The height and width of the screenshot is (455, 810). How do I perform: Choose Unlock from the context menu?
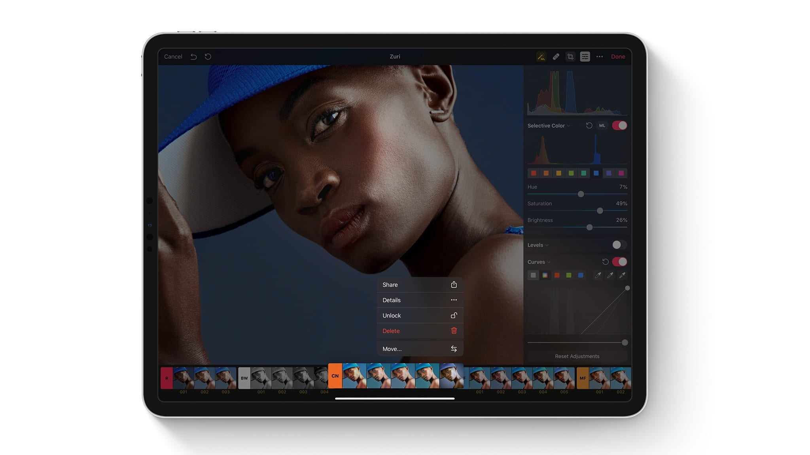pyautogui.click(x=420, y=316)
